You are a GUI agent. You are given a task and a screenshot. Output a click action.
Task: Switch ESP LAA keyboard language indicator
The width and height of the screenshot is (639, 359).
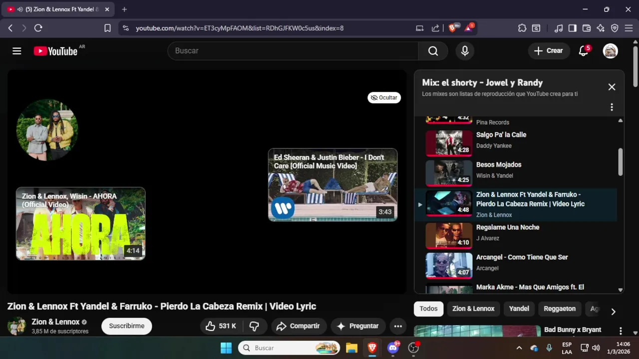[x=567, y=348]
